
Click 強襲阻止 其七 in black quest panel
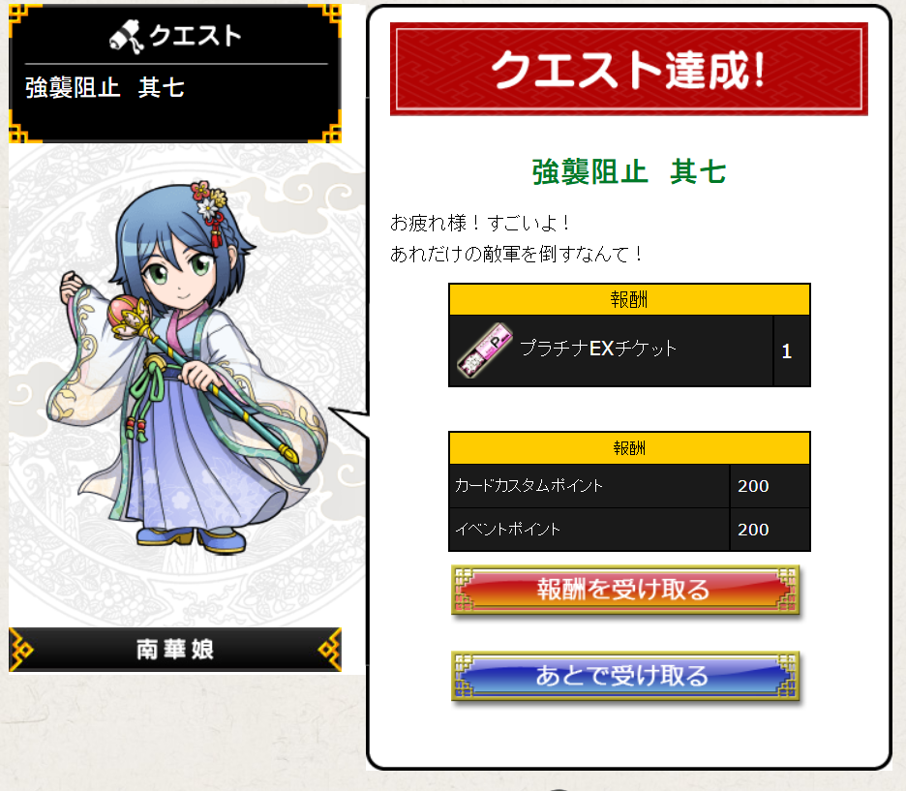coord(105,88)
